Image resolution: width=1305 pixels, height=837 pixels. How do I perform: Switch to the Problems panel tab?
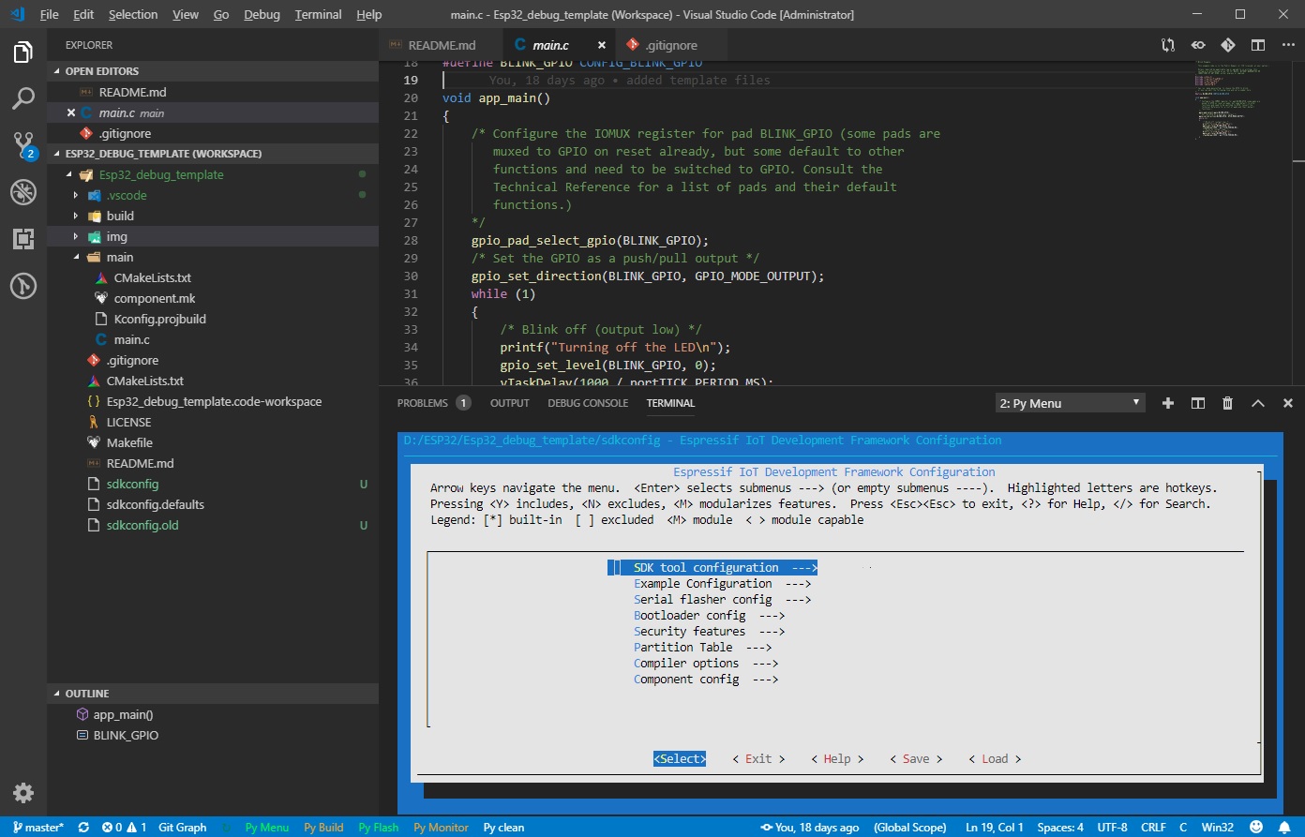tap(433, 403)
